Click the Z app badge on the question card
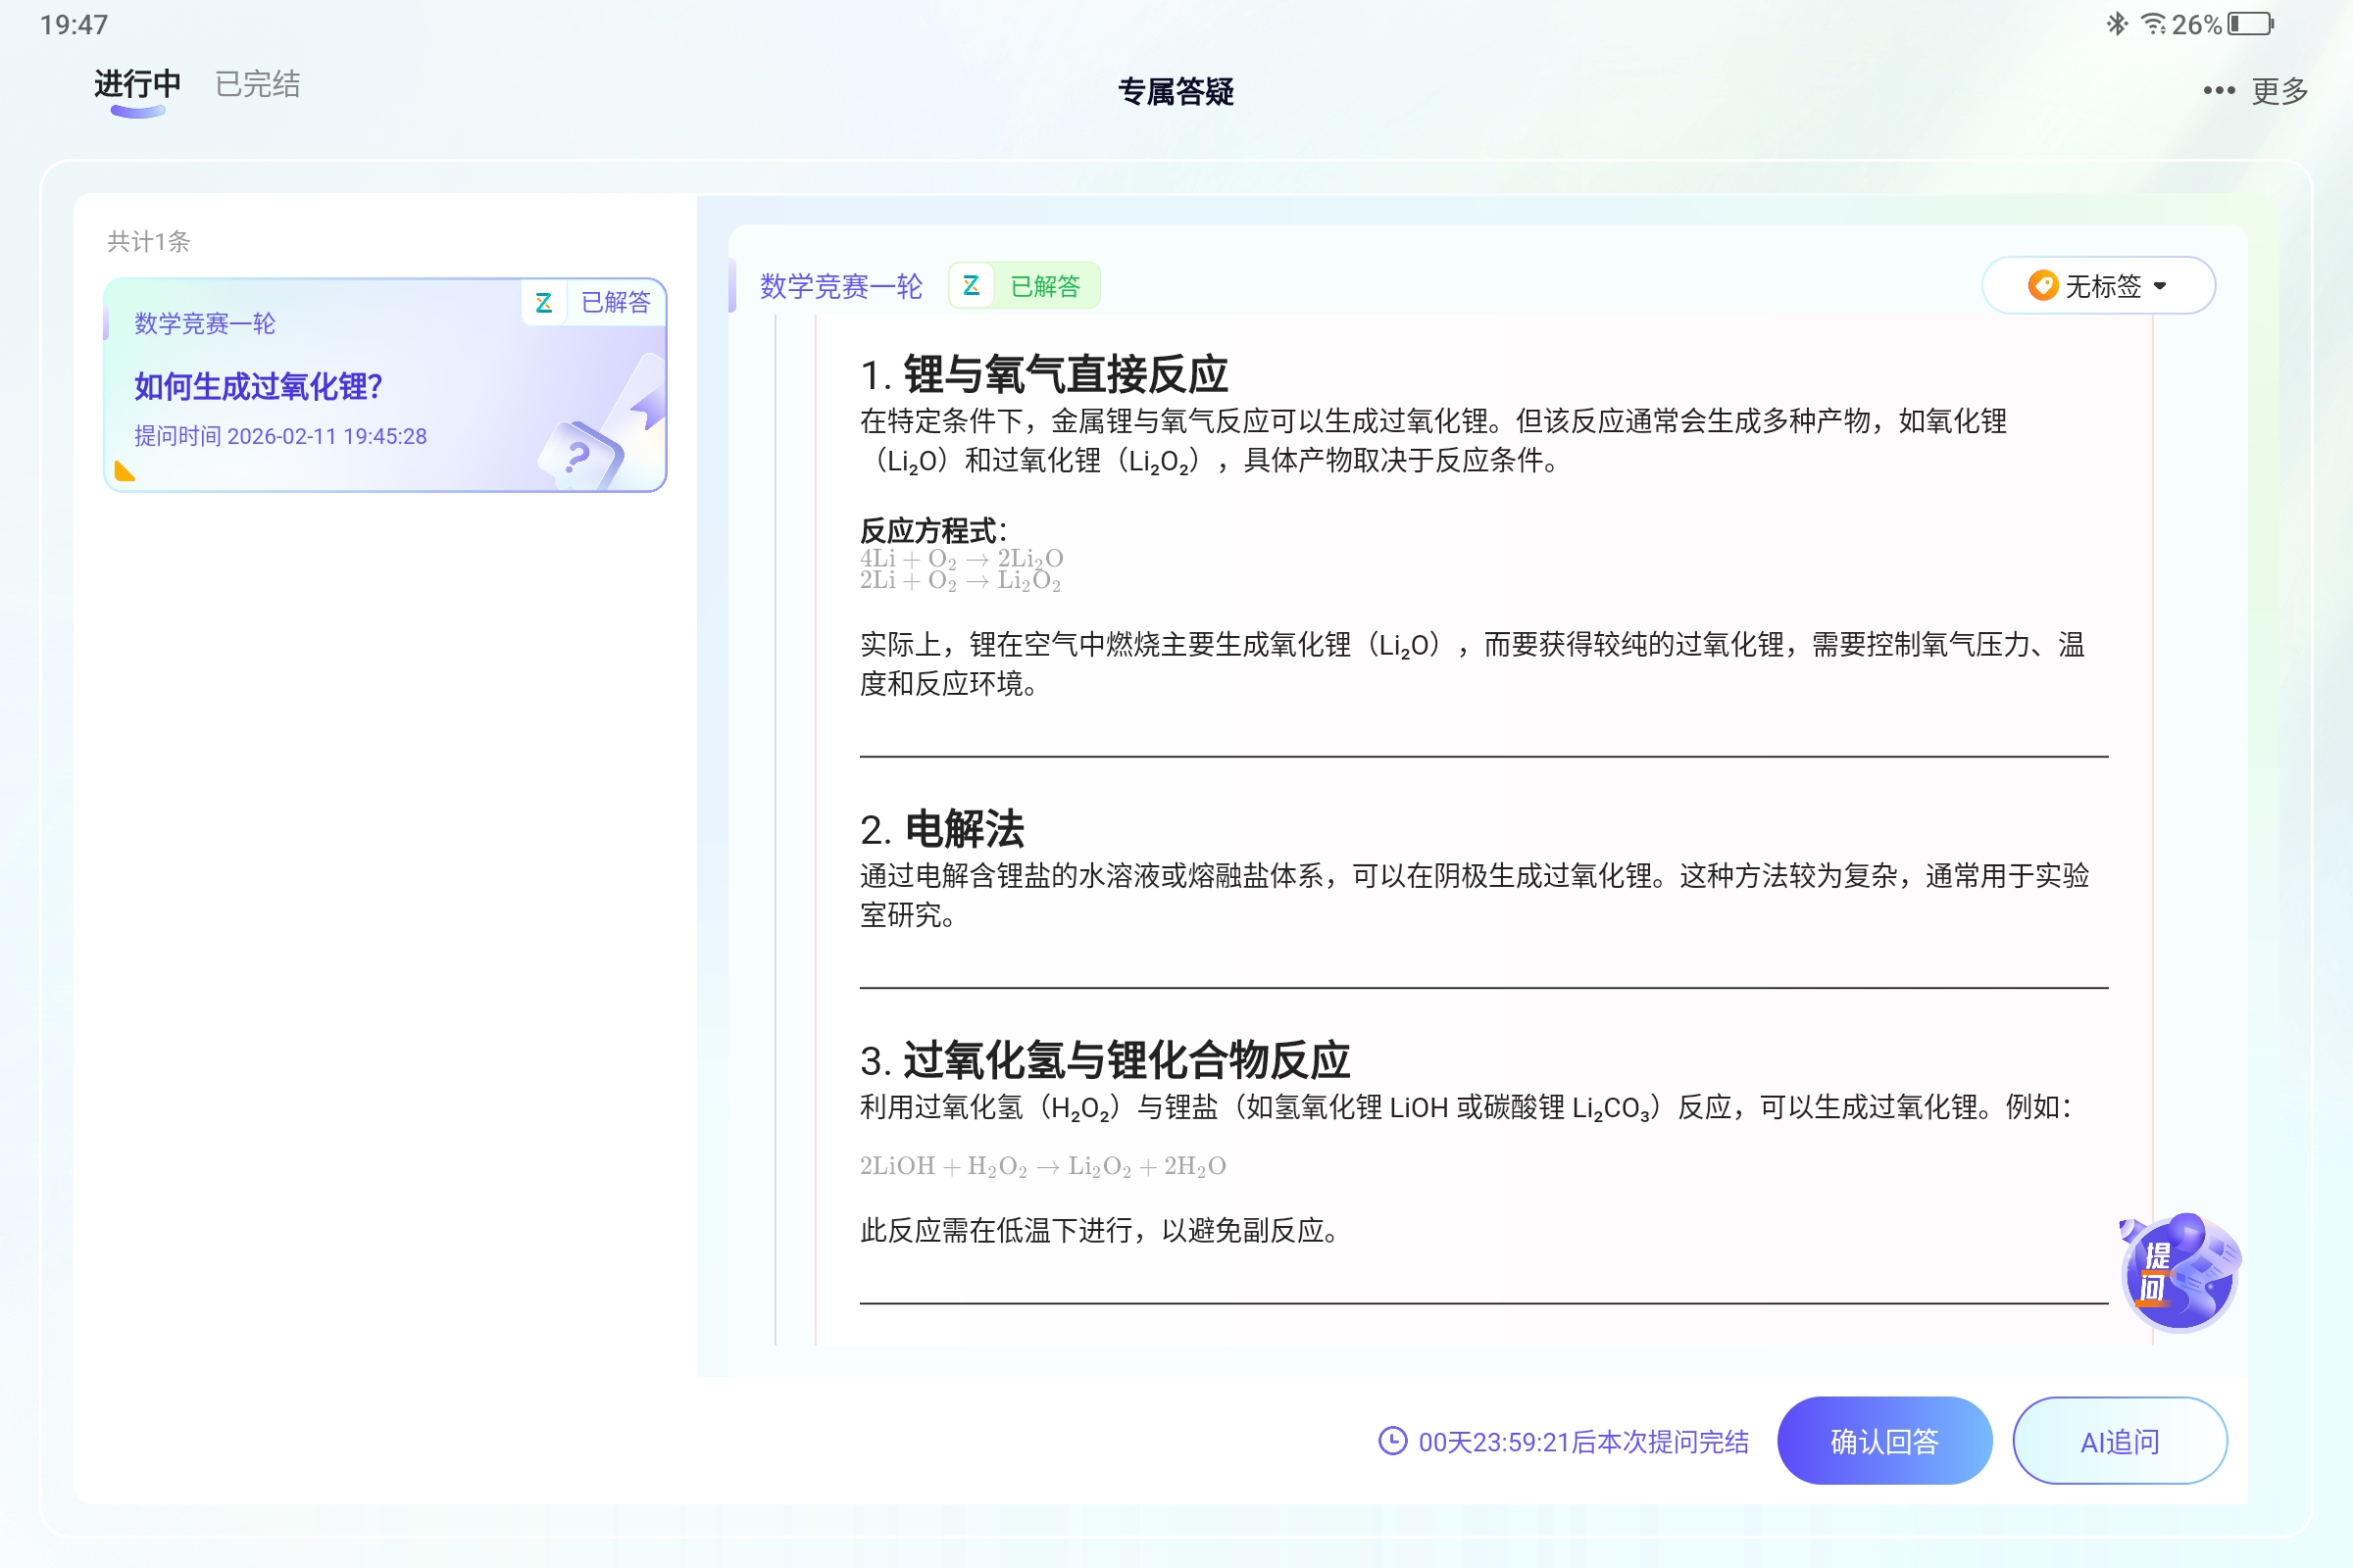The image size is (2353, 1568). click(x=545, y=302)
